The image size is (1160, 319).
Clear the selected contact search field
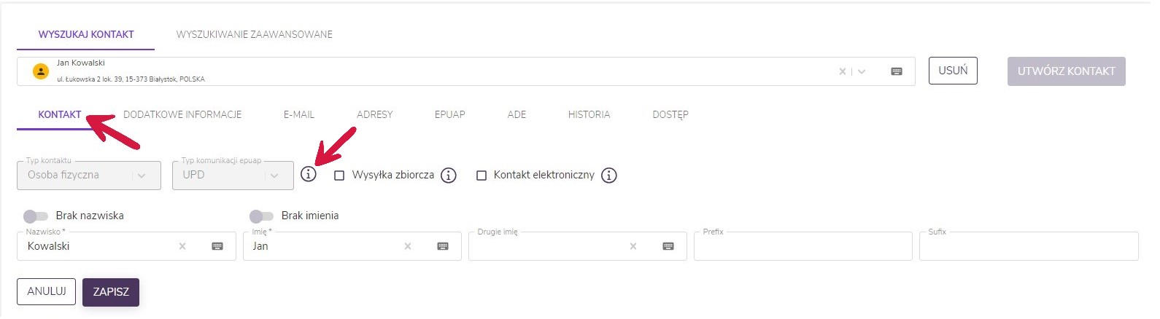pos(843,71)
